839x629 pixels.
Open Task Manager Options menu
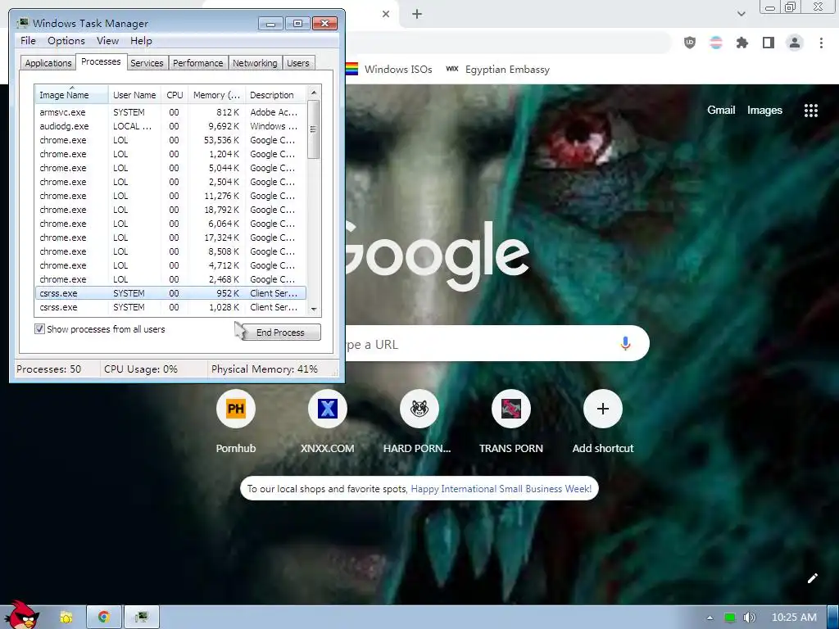[66, 41]
